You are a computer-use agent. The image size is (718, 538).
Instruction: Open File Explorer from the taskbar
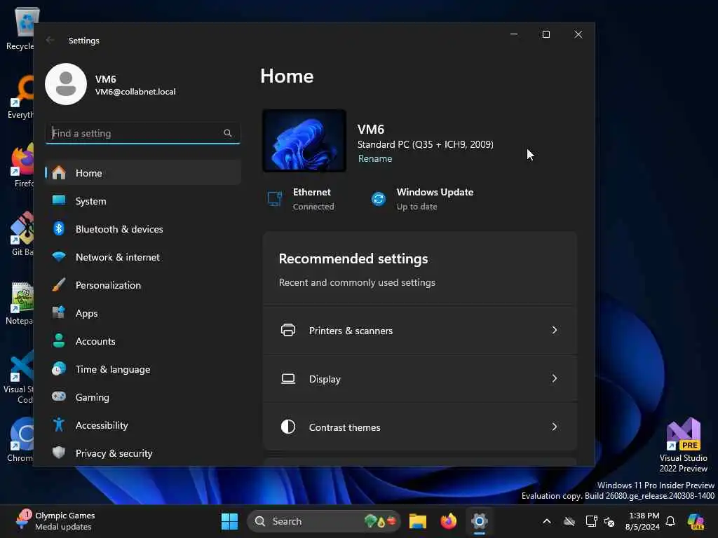click(418, 521)
